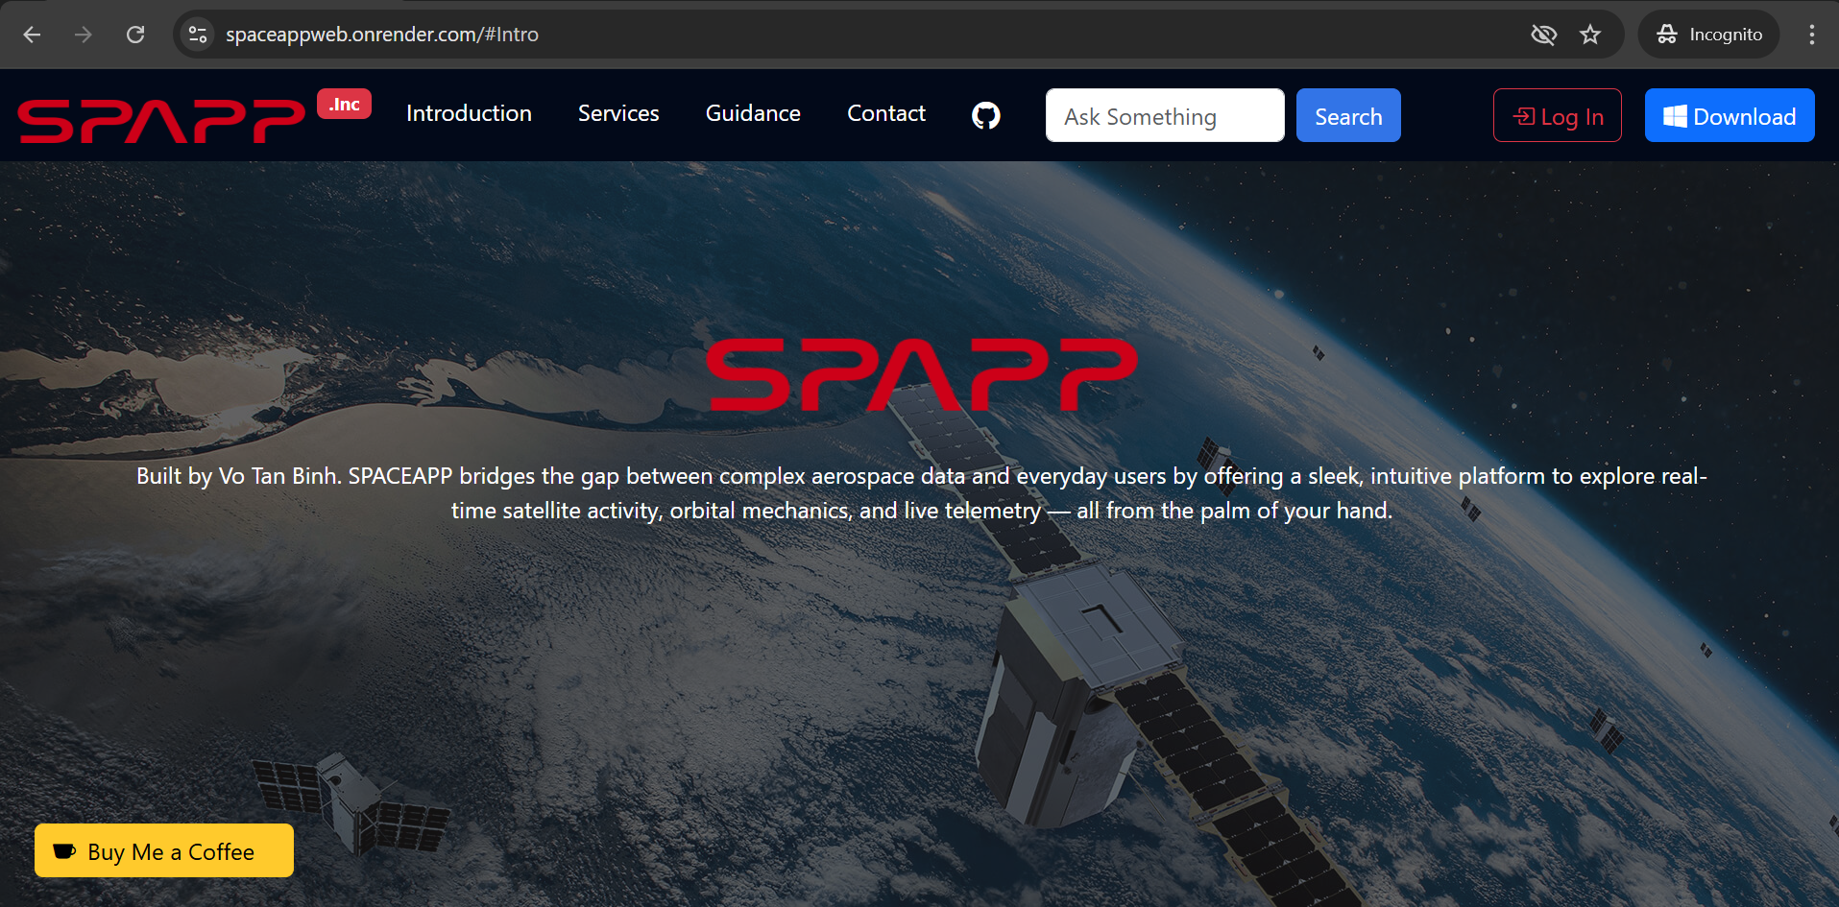The image size is (1839, 907).
Task: Open the Incognito profile icon
Action: pyautogui.click(x=1666, y=34)
